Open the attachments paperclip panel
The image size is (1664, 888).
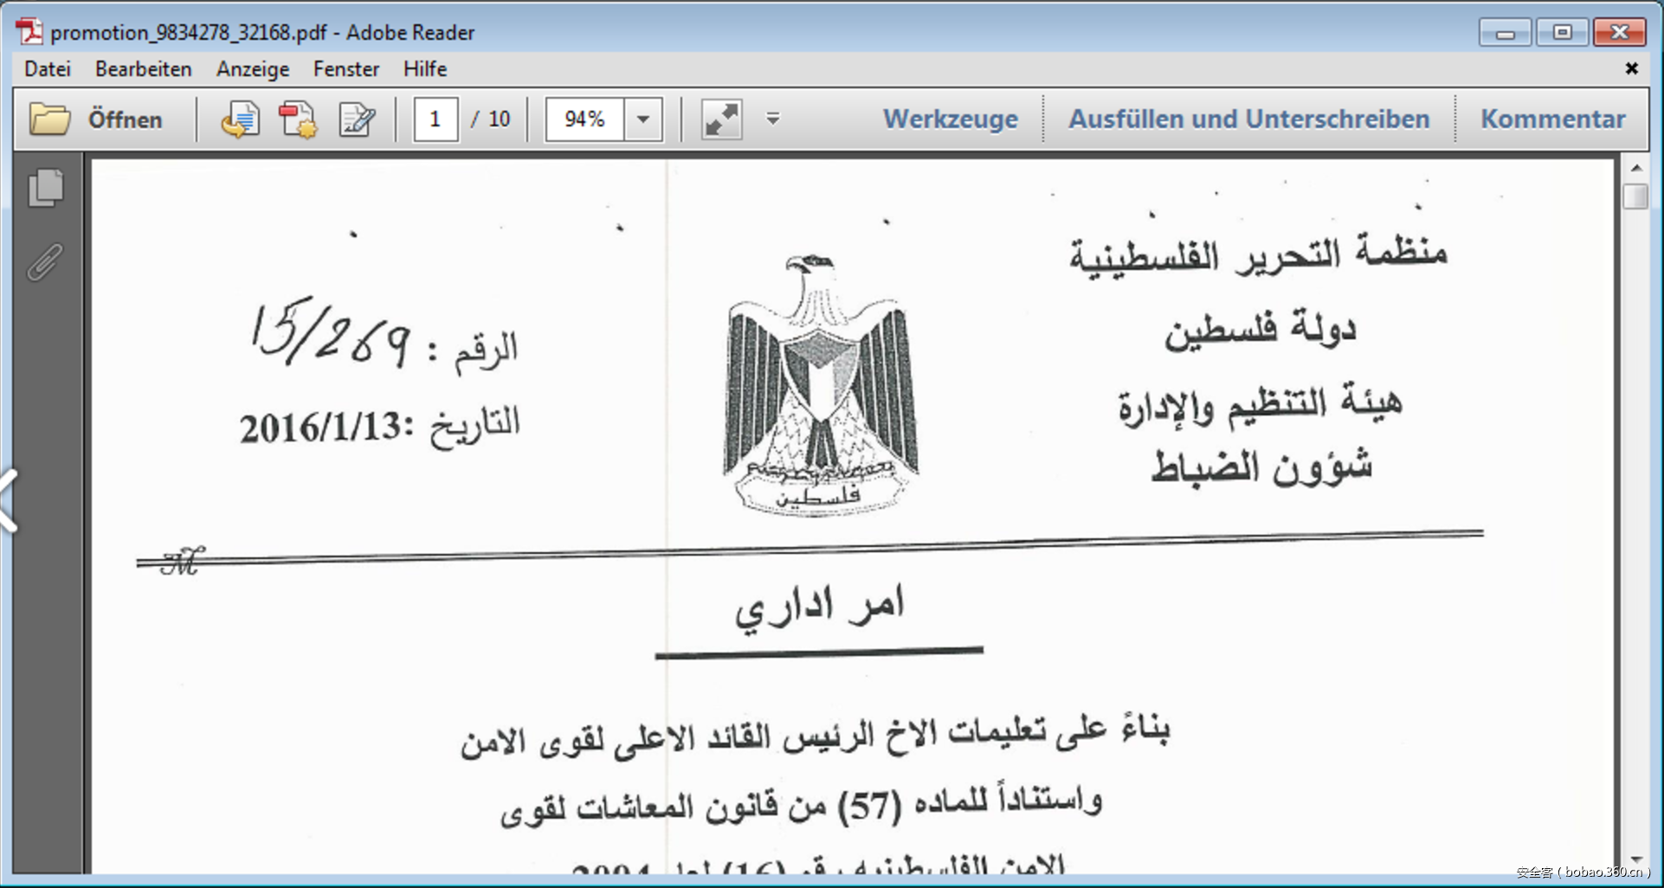pos(45,262)
